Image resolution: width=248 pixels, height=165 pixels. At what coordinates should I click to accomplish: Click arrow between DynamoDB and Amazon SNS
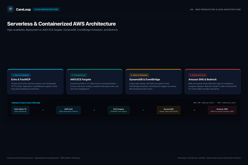tap(194, 110)
